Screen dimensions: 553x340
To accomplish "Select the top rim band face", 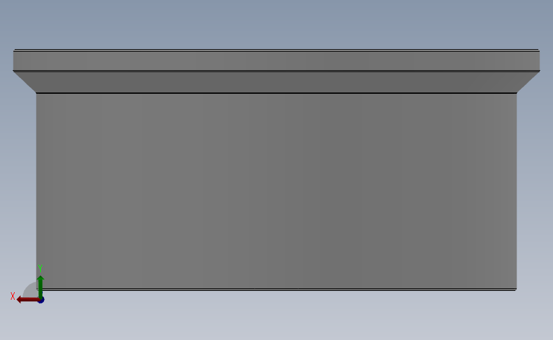I will tap(277, 61).
